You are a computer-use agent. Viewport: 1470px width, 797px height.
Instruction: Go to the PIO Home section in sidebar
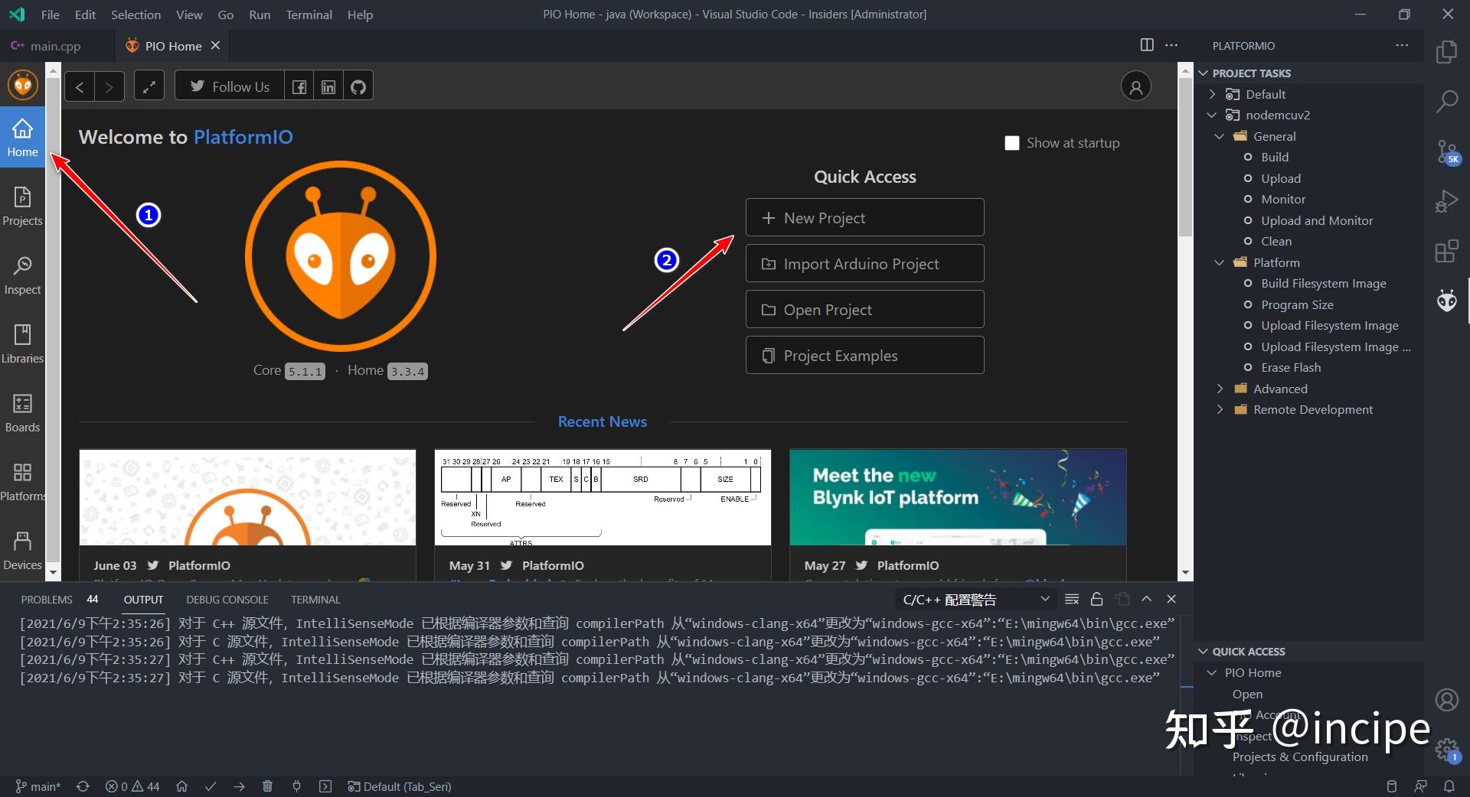pos(22,138)
